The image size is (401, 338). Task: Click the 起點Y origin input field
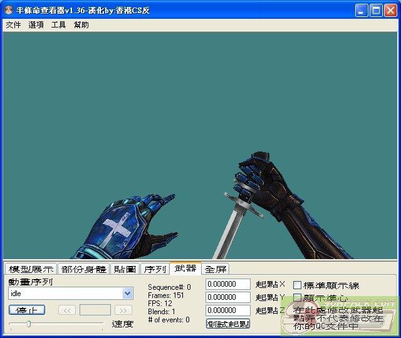coord(228,297)
